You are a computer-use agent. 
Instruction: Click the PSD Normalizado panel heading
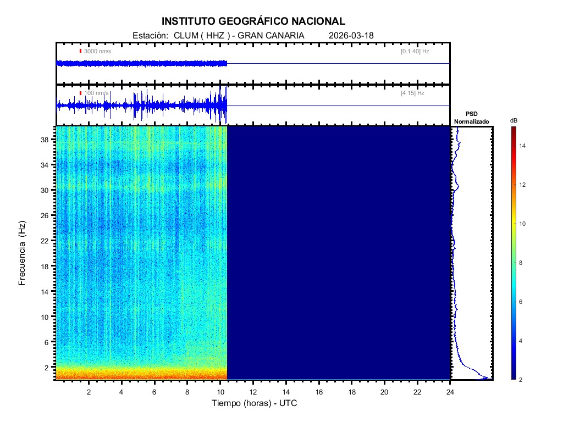(471, 117)
